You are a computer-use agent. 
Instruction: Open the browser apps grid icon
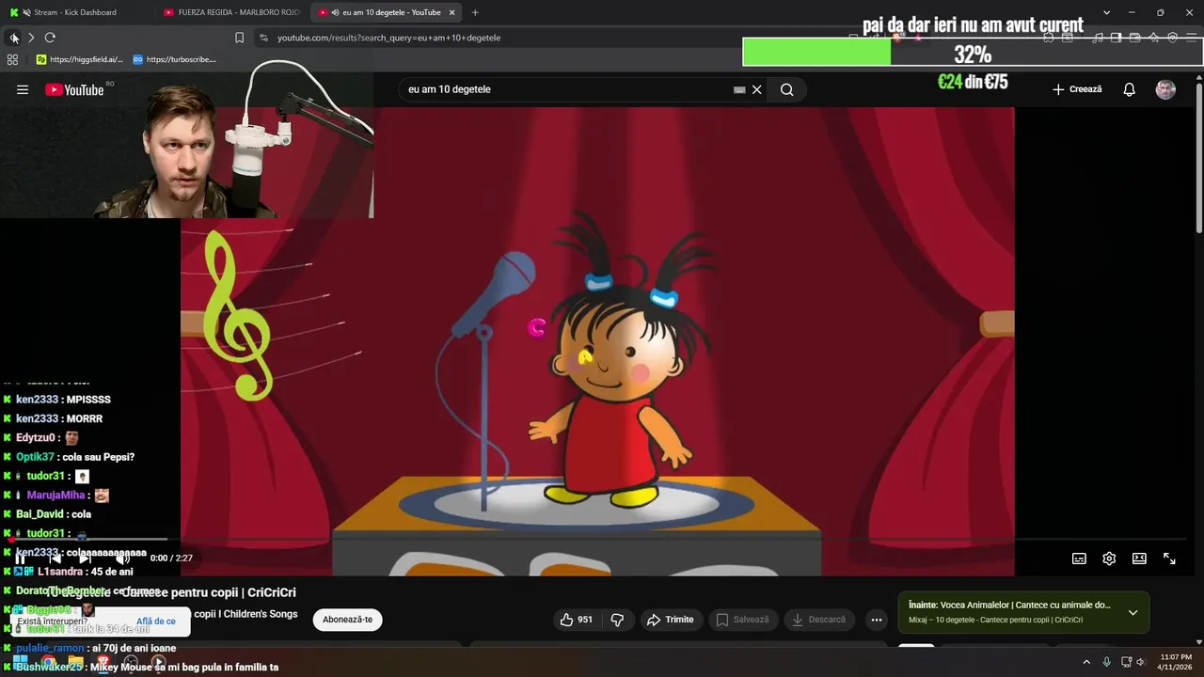pyautogui.click(x=12, y=59)
